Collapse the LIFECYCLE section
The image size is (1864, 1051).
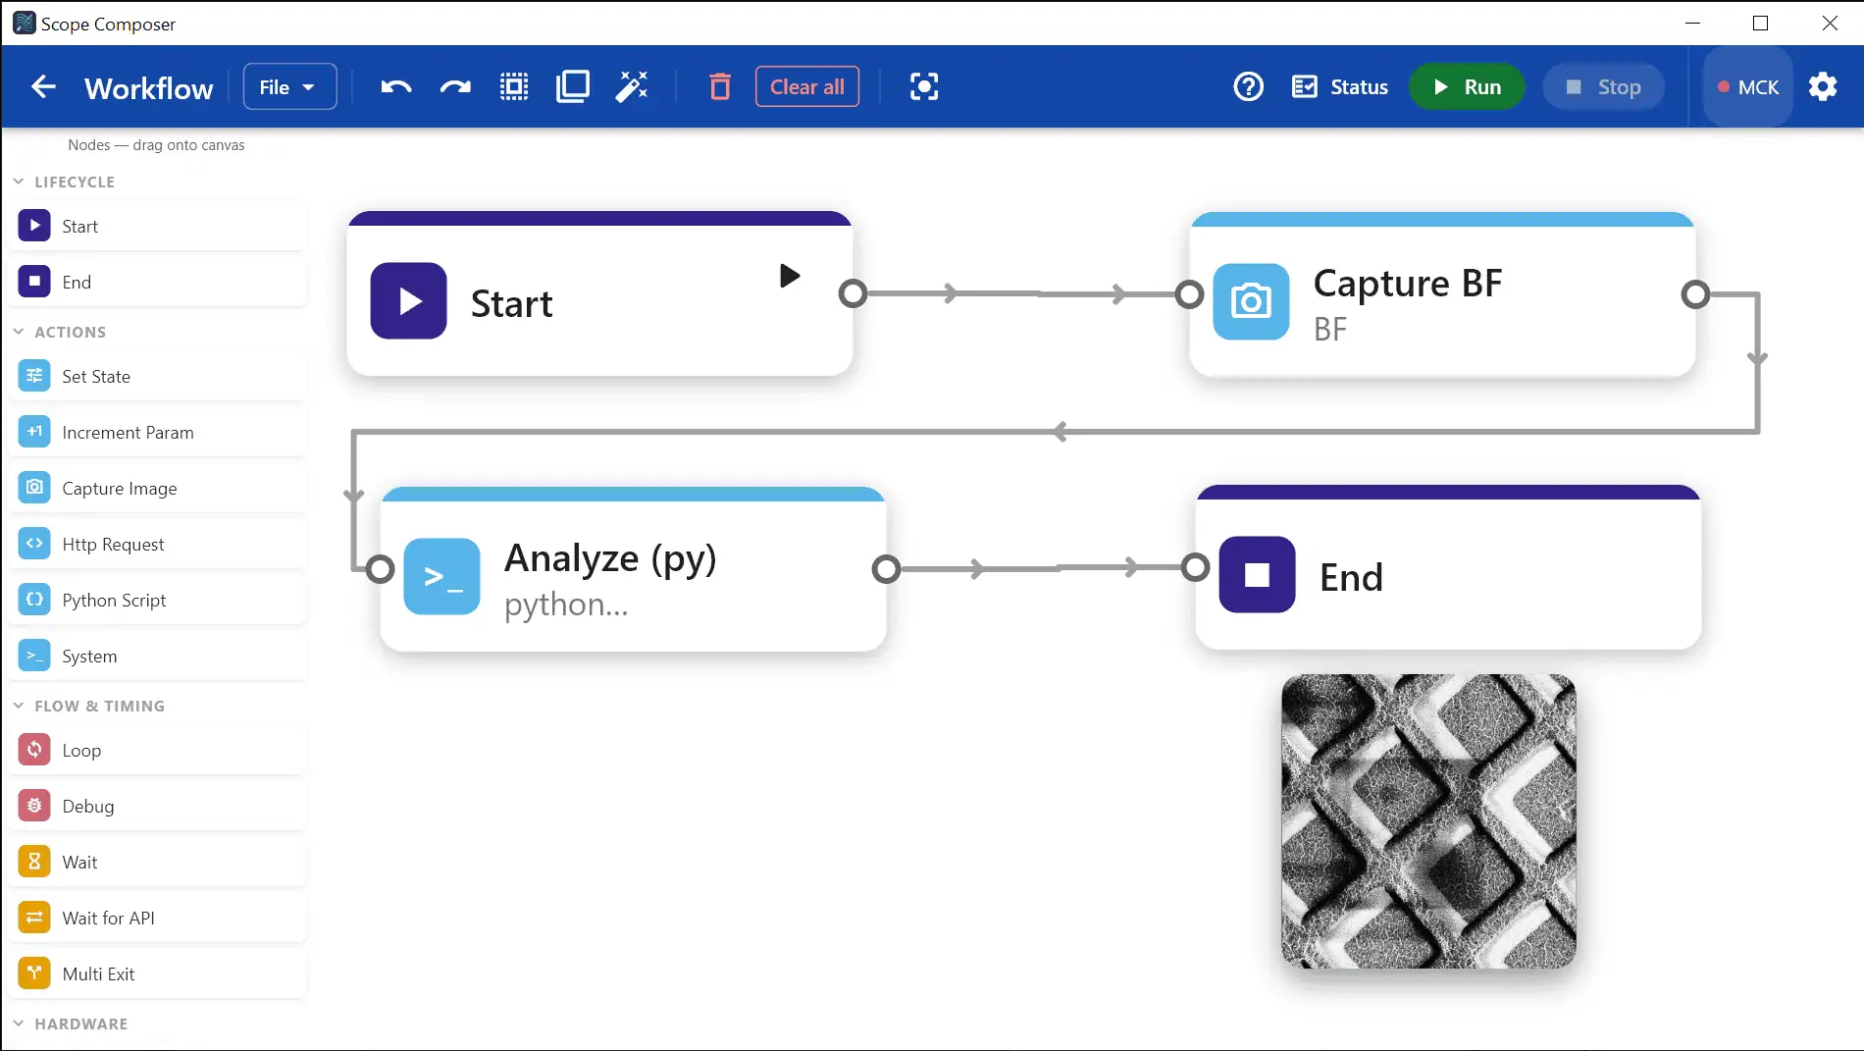pos(64,183)
